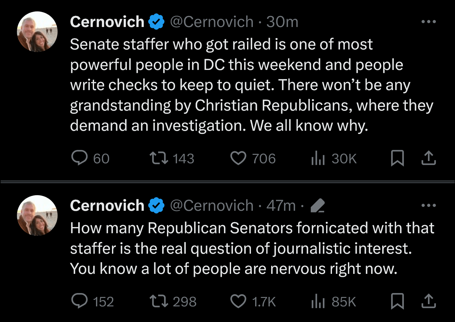Repost the tweet with 298 reposts
This screenshot has height=322, width=455.
click(159, 302)
